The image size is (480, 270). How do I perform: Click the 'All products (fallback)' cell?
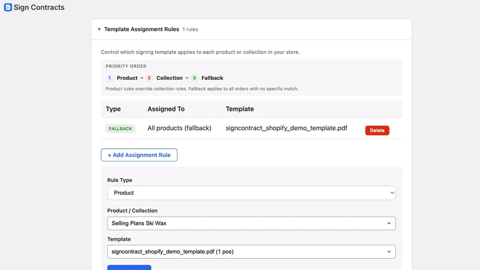click(179, 128)
